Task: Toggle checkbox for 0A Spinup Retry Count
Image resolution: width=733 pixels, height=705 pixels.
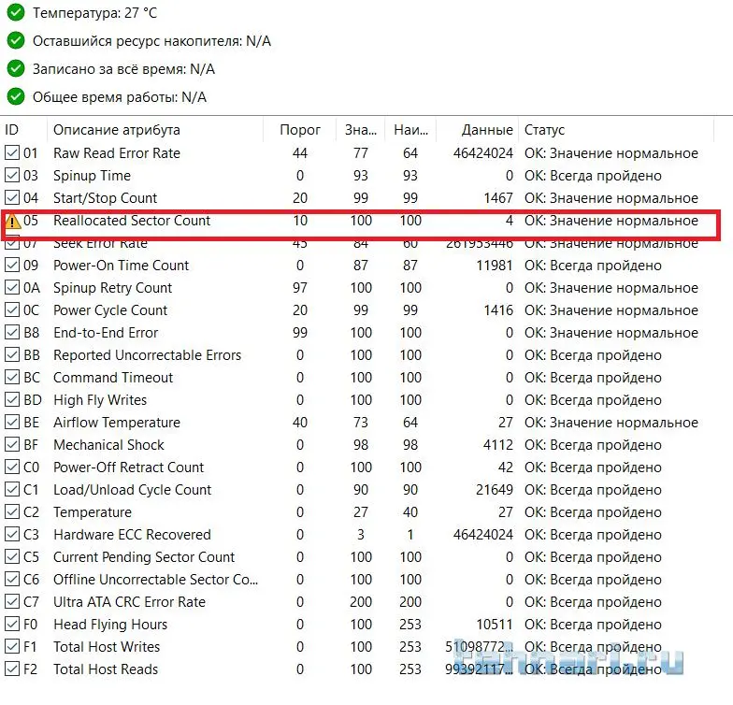Action: [11, 288]
